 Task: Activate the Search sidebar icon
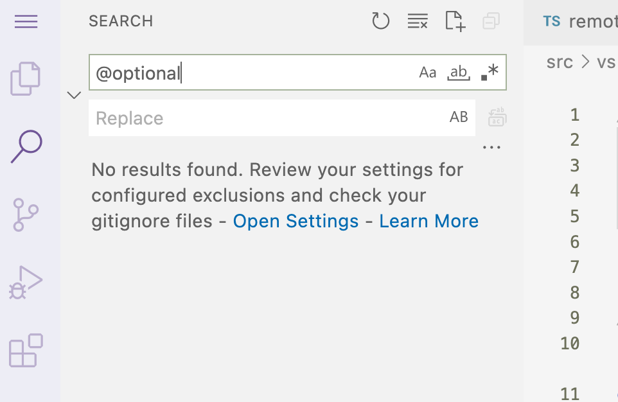tap(26, 146)
